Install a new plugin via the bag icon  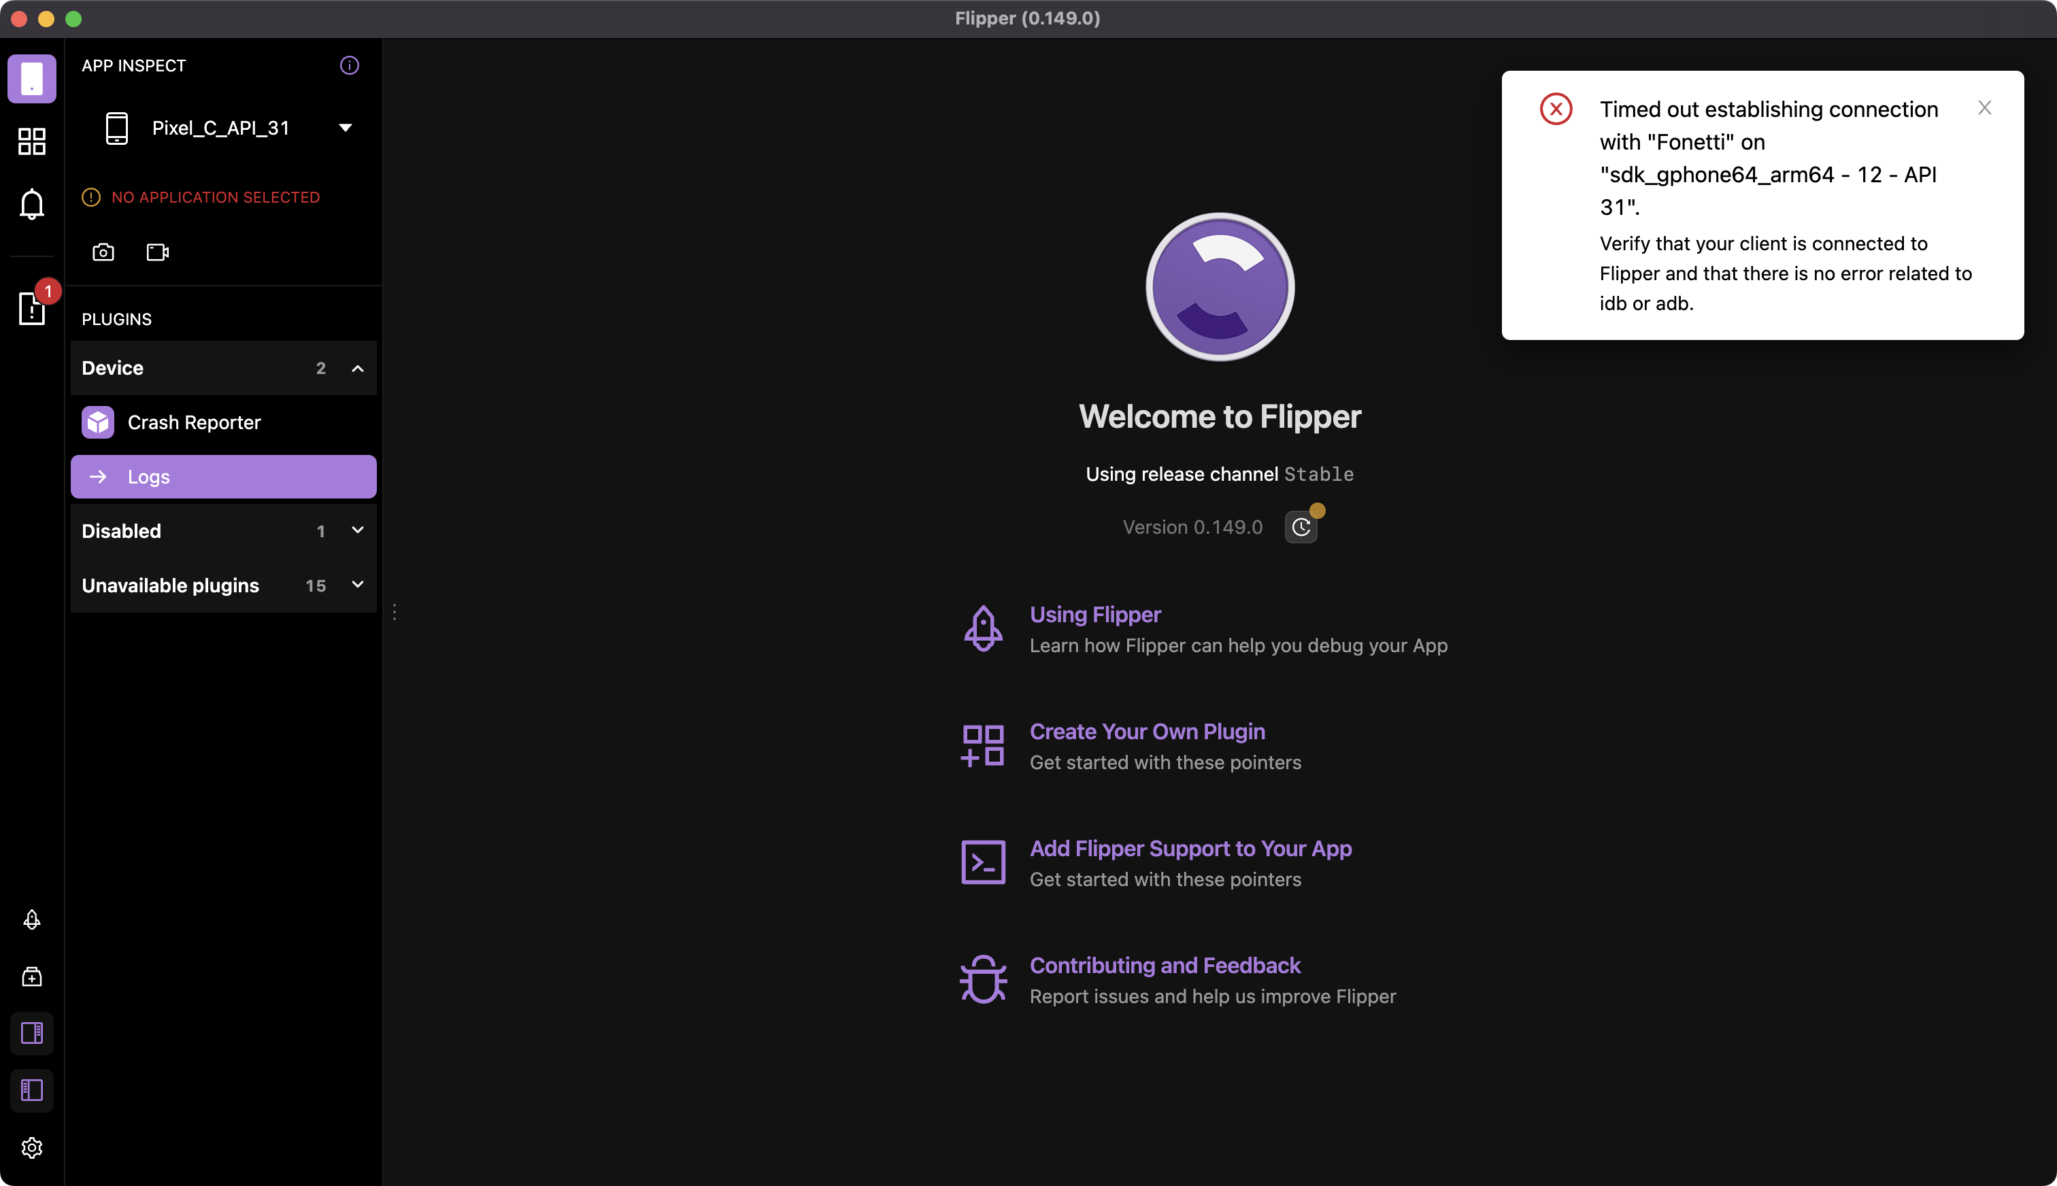tap(32, 977)
